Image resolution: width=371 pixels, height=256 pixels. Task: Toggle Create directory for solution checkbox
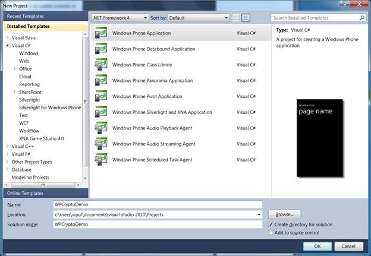pos(271,225)
